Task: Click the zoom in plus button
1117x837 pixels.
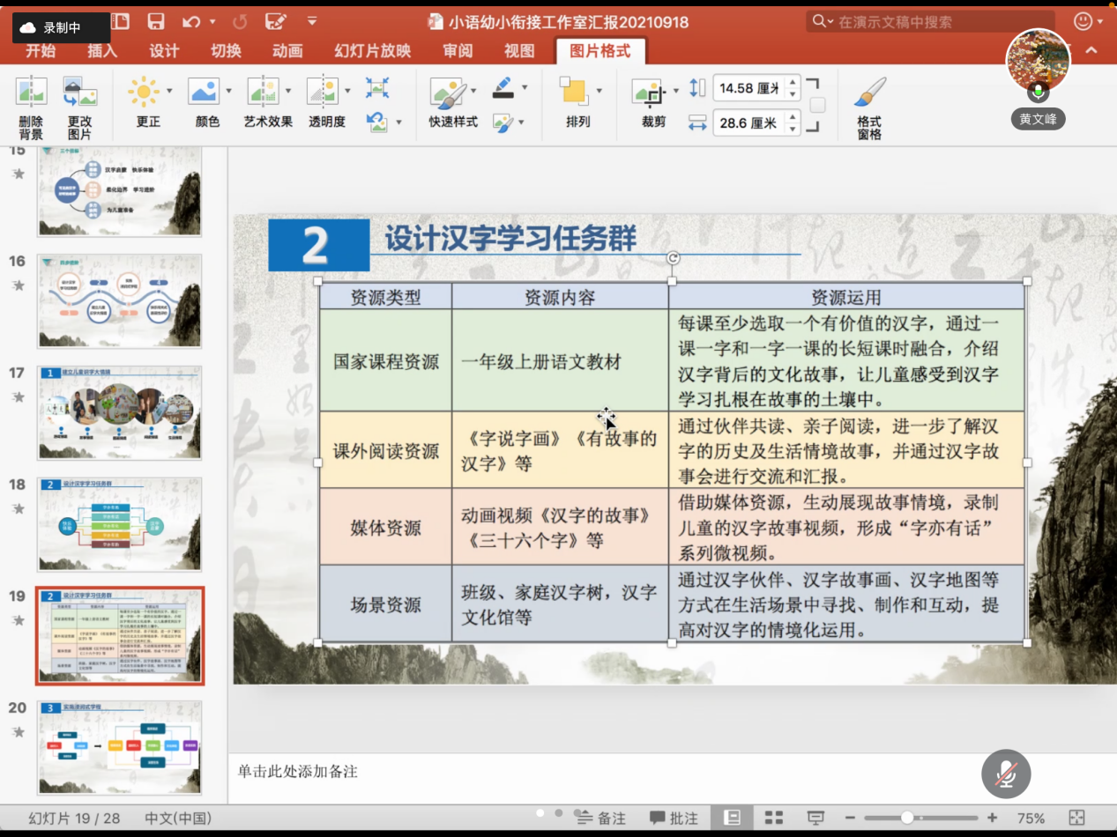Action: (x=992, y=818)
